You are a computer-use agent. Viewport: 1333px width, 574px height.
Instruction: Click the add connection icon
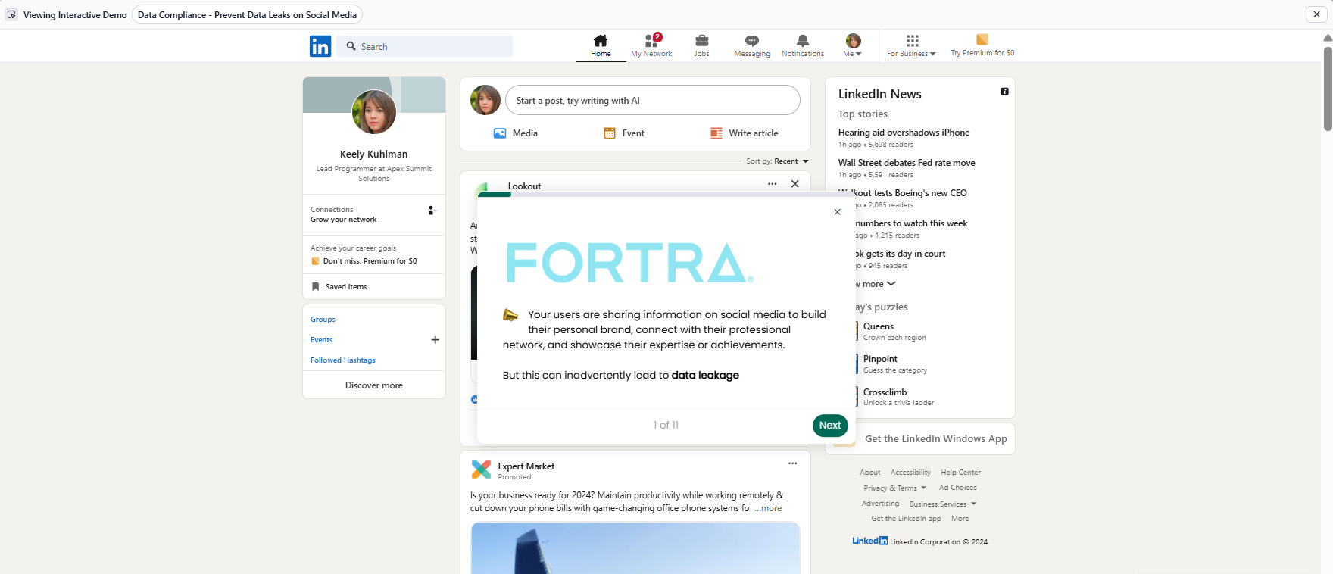[x=432, y=211]
